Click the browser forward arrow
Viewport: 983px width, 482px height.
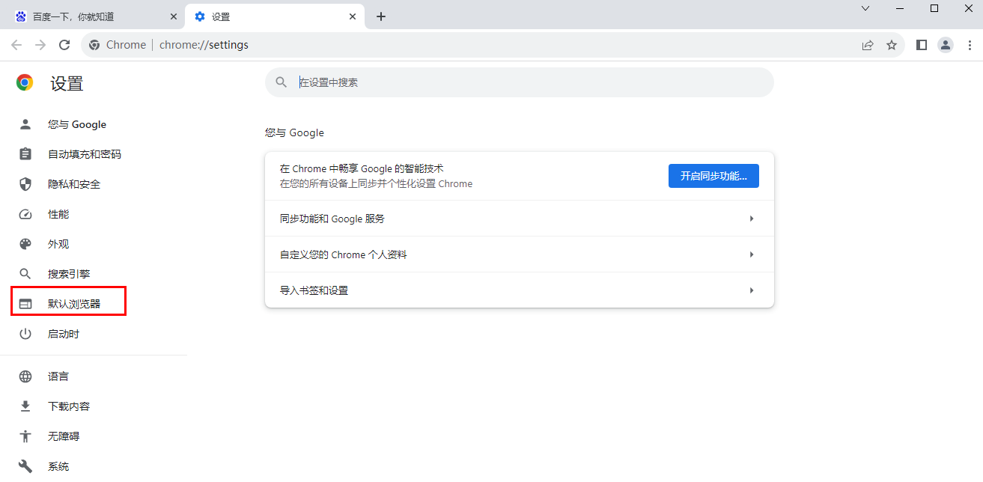point(40,45)
